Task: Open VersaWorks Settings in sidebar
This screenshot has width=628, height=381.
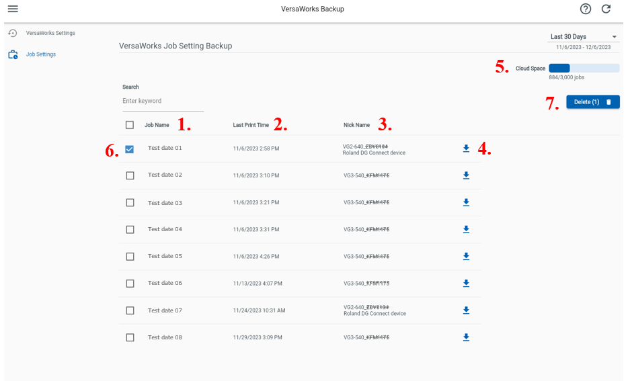Action: pyautogui.click(x=50, y=33)
